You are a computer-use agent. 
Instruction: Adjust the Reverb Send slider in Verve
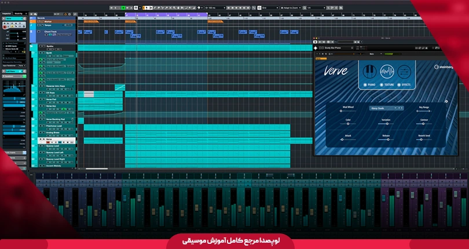(424, 140)
